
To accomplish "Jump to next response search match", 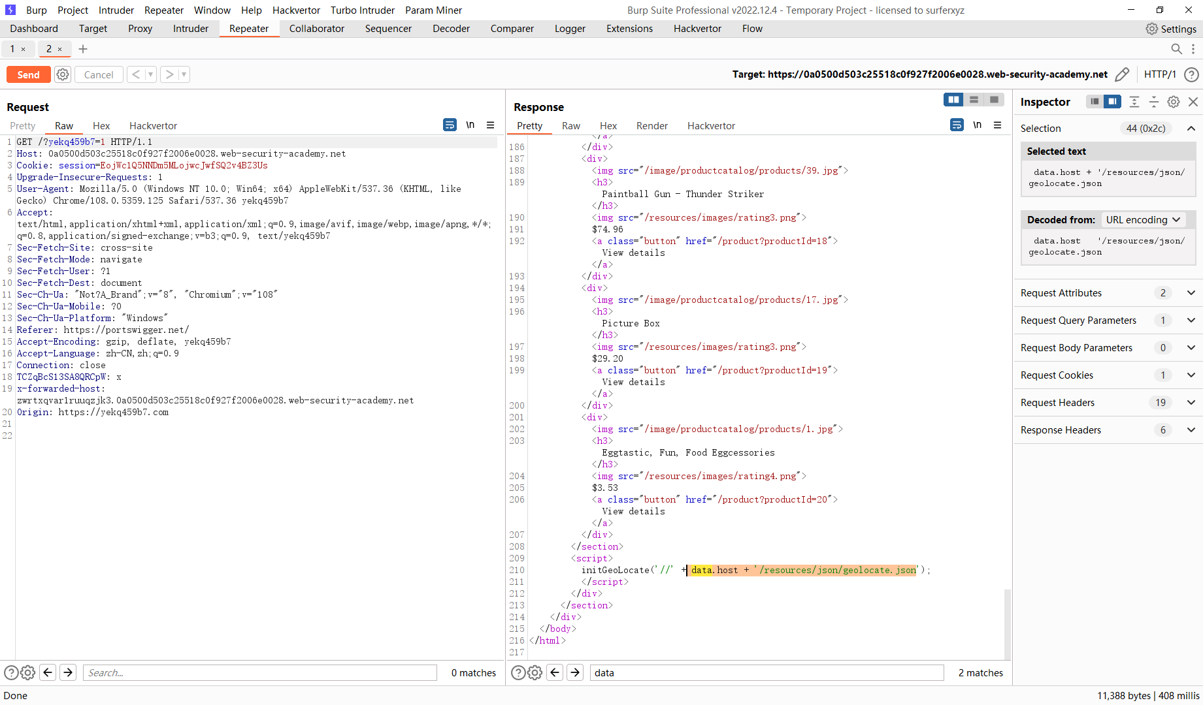I will pos(575,672).
